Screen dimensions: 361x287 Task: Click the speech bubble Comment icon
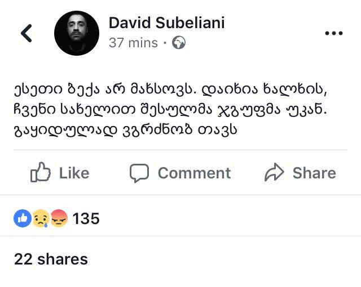[139, 173]
